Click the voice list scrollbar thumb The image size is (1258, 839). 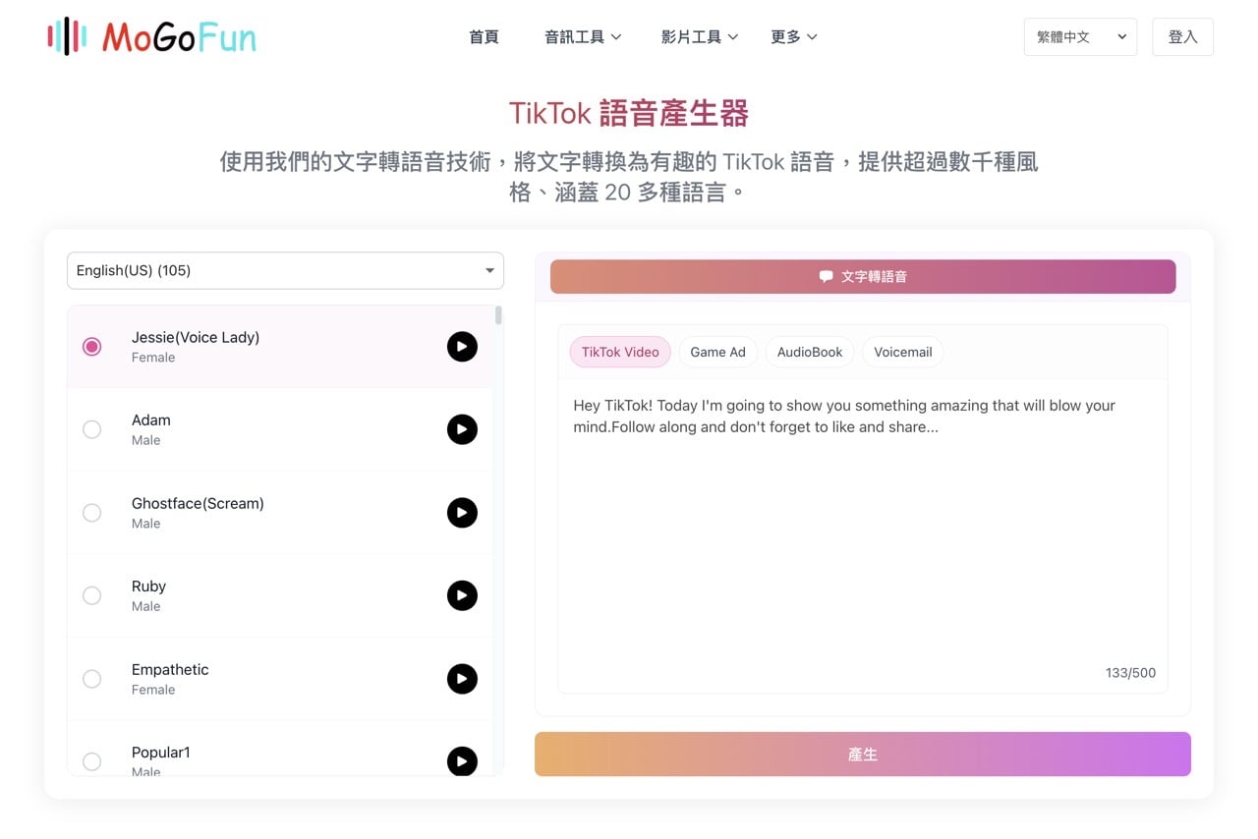tap(498, 315)
